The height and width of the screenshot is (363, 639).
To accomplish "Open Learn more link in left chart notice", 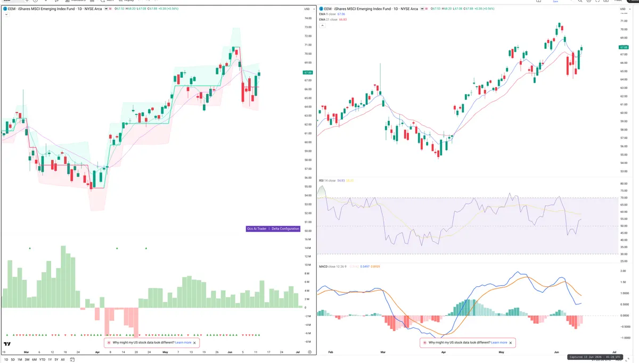I will click(183, 343).
